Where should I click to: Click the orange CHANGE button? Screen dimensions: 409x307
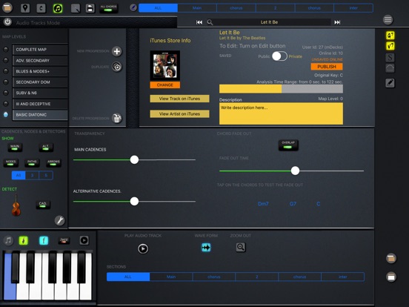click(164, 85)
